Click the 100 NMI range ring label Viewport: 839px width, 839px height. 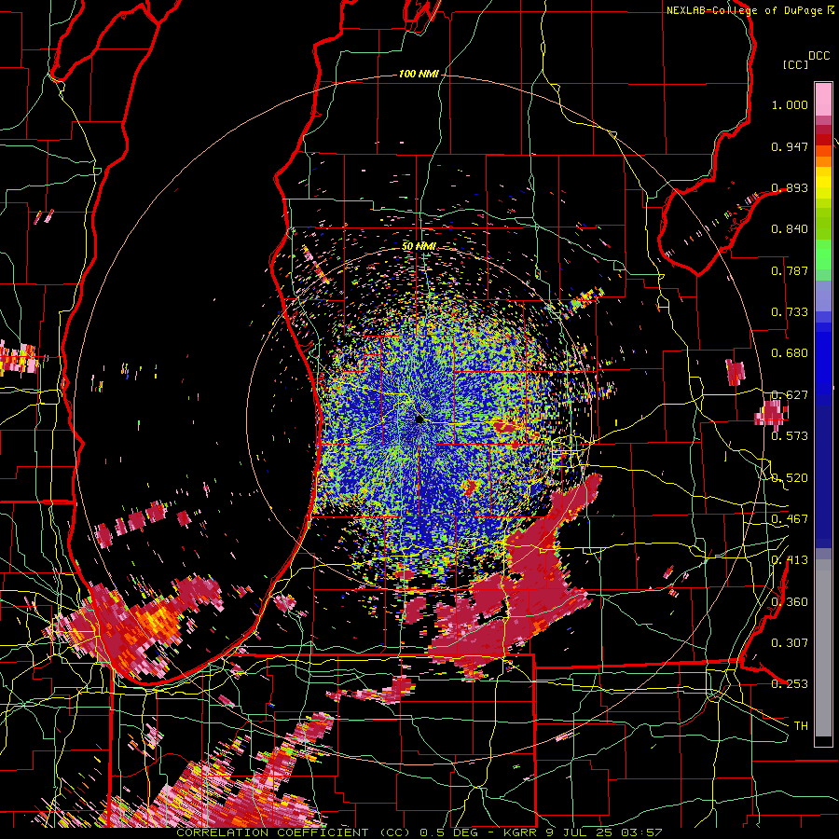coord(419,74)
